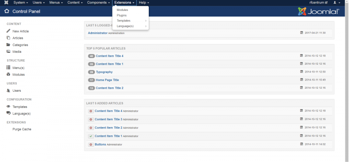The height and width of the screenshot is (162, 350).
Task: Click the hits badge next to Typography
Action: coord(91,72)
